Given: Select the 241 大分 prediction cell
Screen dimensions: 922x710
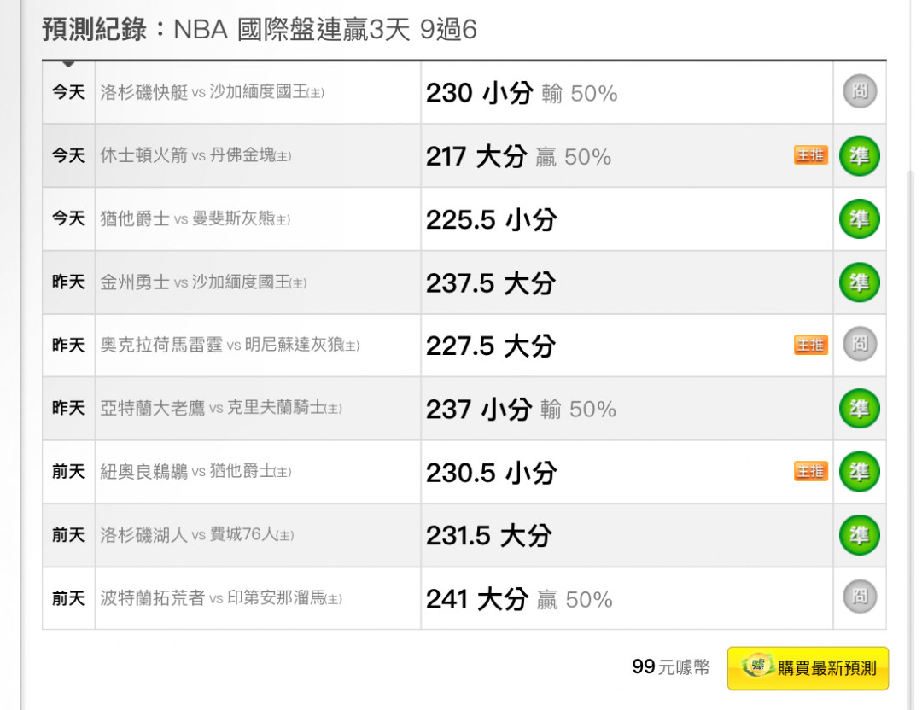Looking at the screenshot, I should click(627, 598).
